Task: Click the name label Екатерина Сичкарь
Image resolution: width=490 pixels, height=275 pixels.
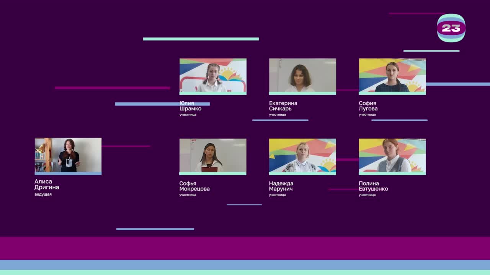Action: [x=283, y=106]
